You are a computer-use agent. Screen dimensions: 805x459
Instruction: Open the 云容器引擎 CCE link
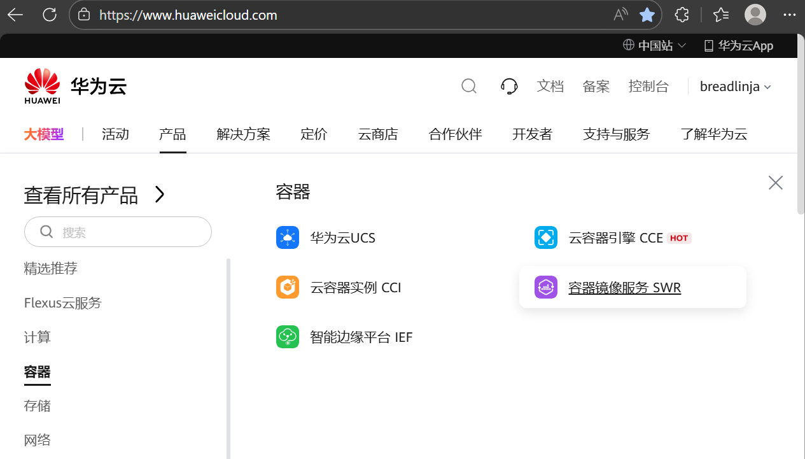[616, 238]
